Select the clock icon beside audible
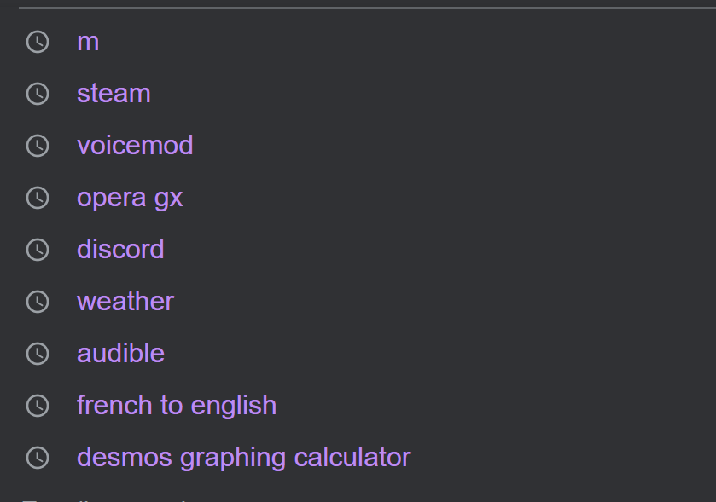Viewport: 716px width, 502px height. pyautogui.click(x=38, y=354)
